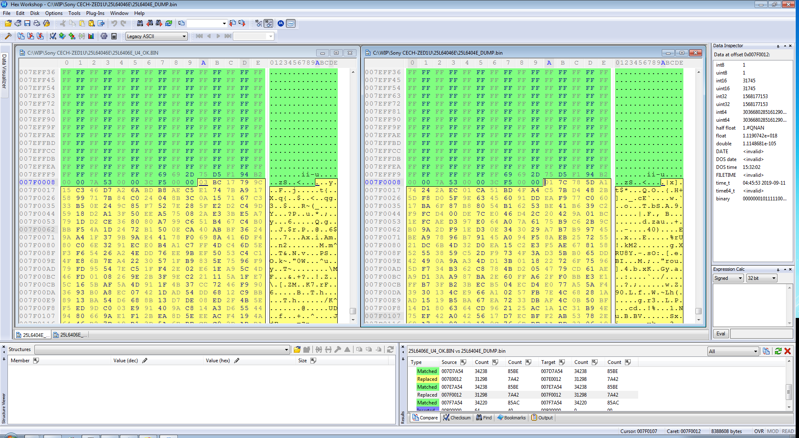Click the Generate Checksum icon
The width and height of the screenshot is (799, 438).
(x=53, y=36)
